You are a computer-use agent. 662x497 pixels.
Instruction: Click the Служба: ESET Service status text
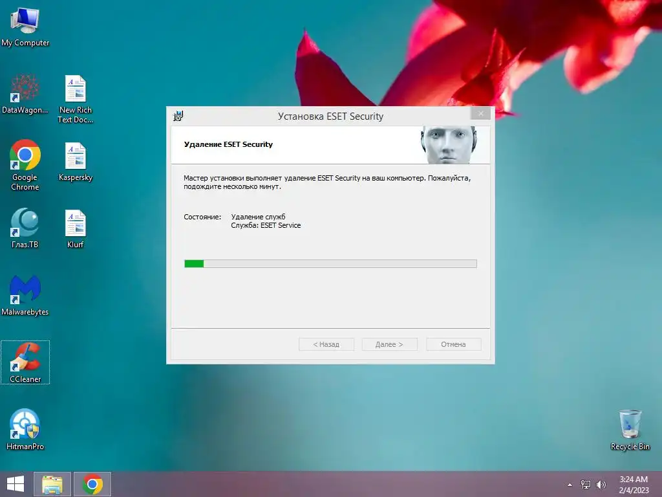266,226
